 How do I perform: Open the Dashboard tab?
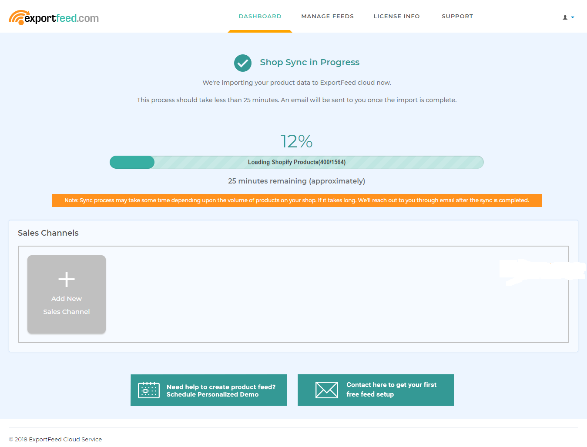point(260,16)
